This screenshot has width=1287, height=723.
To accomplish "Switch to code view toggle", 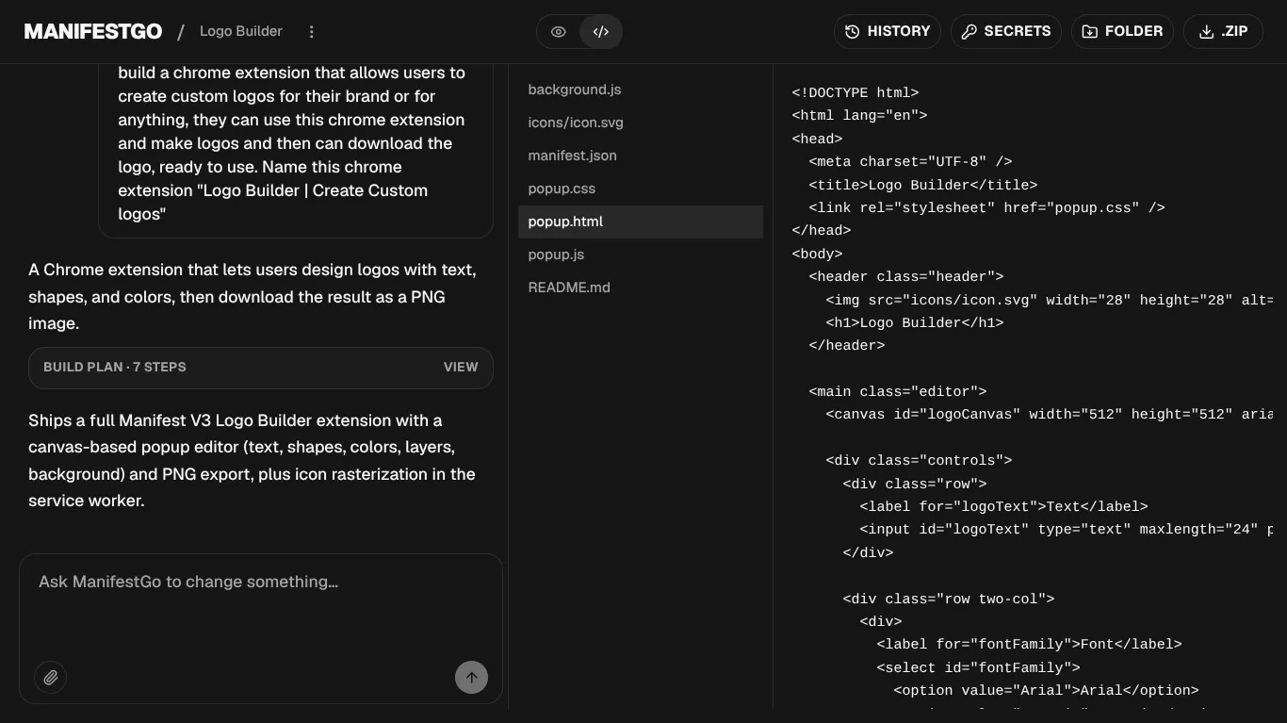I will pos(600,31).
